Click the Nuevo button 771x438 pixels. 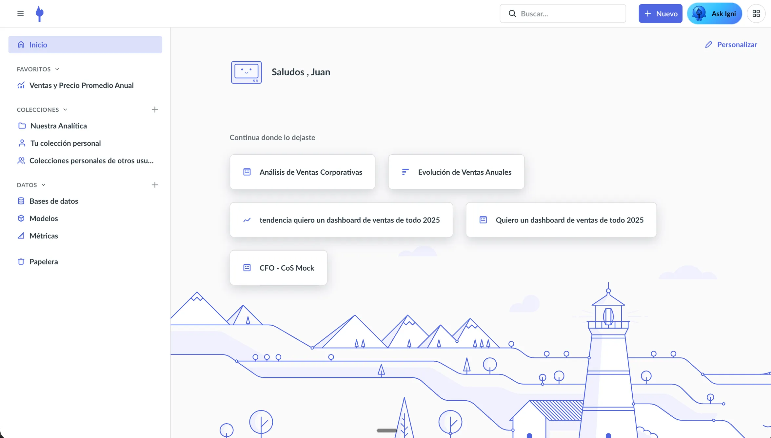pos(660,13)
